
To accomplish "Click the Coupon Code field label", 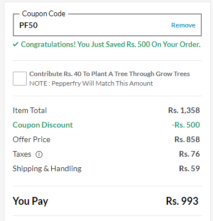I will 43,14.
